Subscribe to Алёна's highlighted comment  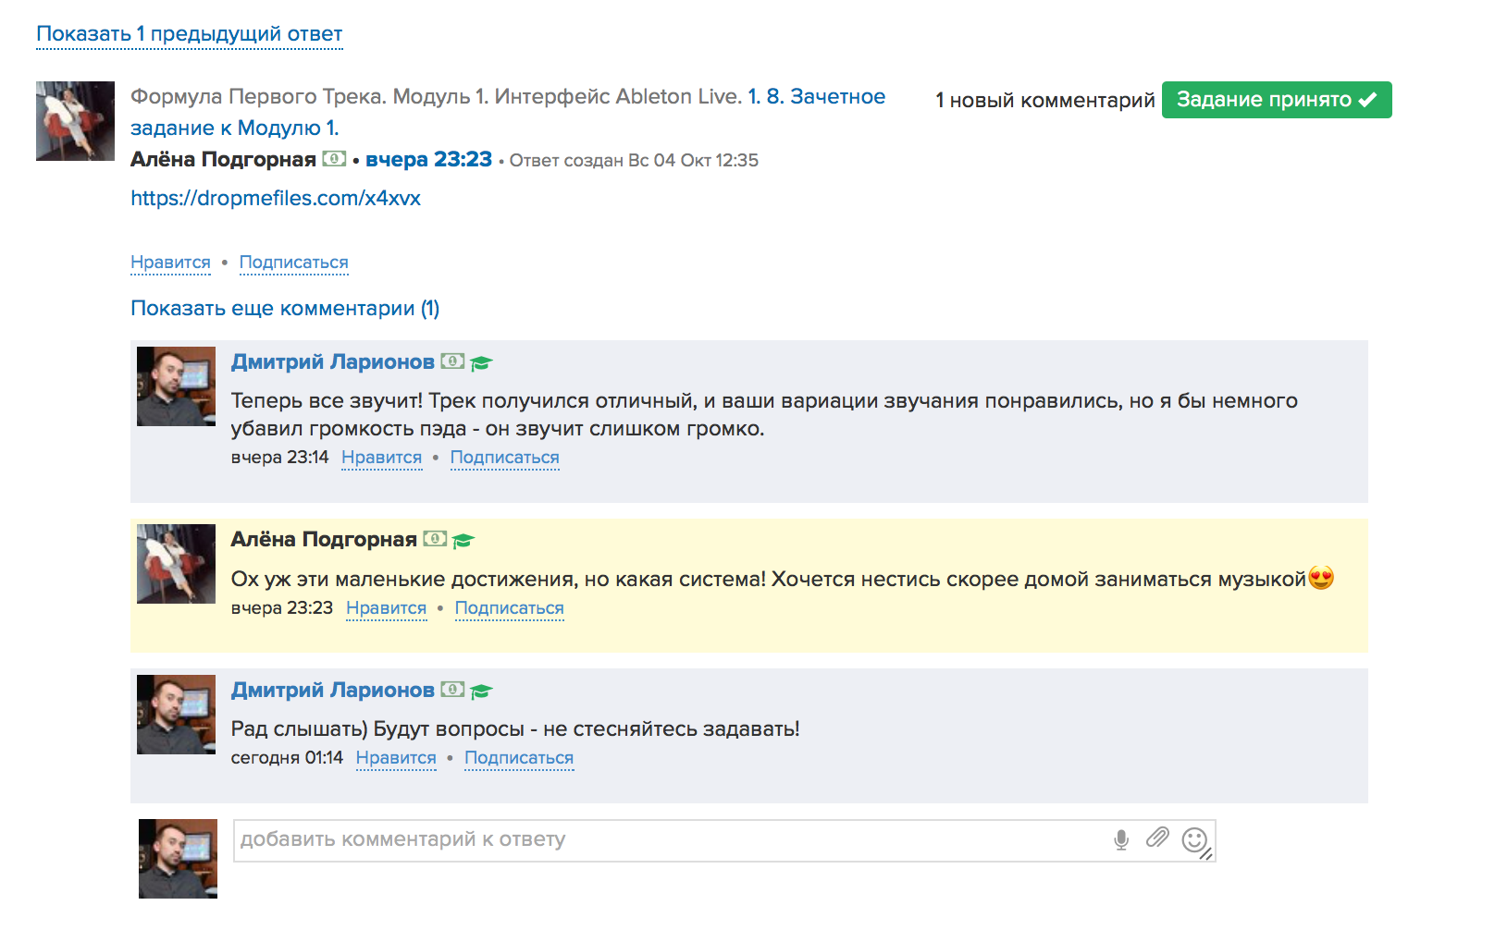click(x=509, y=608)
